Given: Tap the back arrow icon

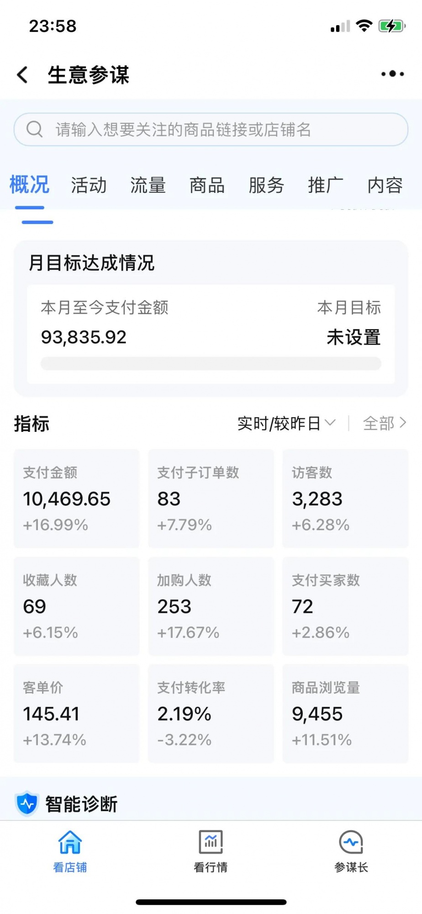Looking at the screenshot, I should (x=23, y=74).
